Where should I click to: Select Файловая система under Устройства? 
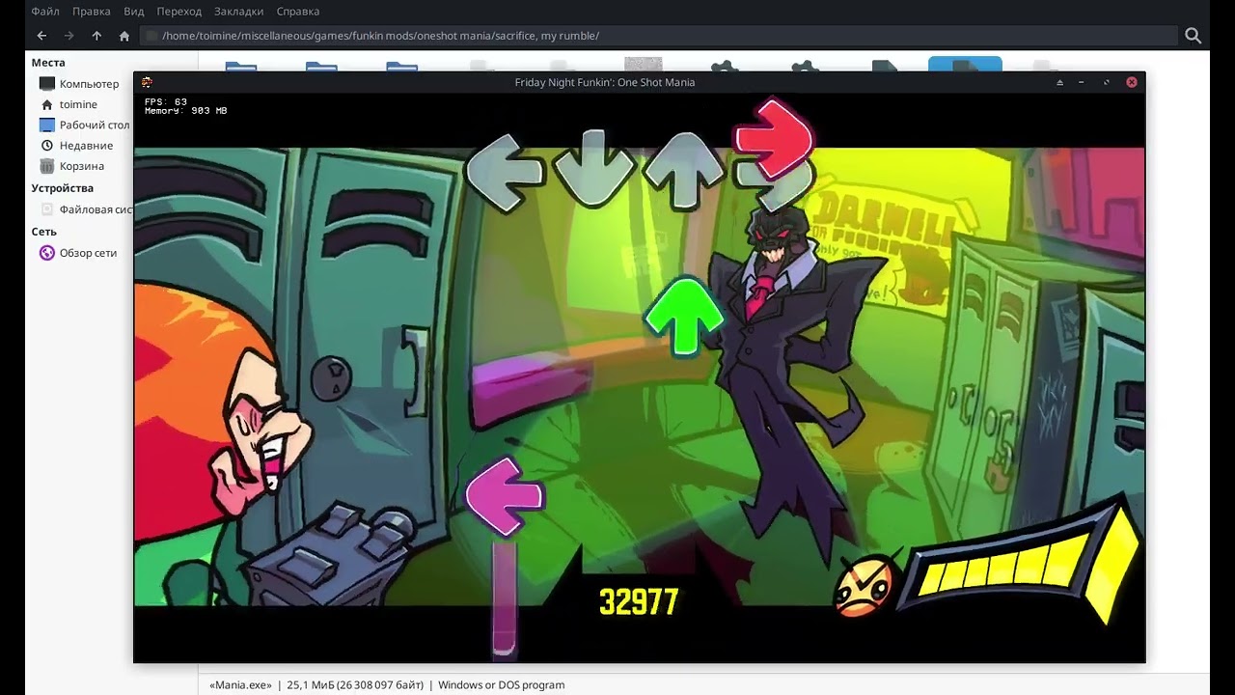(x=85, y=209)
